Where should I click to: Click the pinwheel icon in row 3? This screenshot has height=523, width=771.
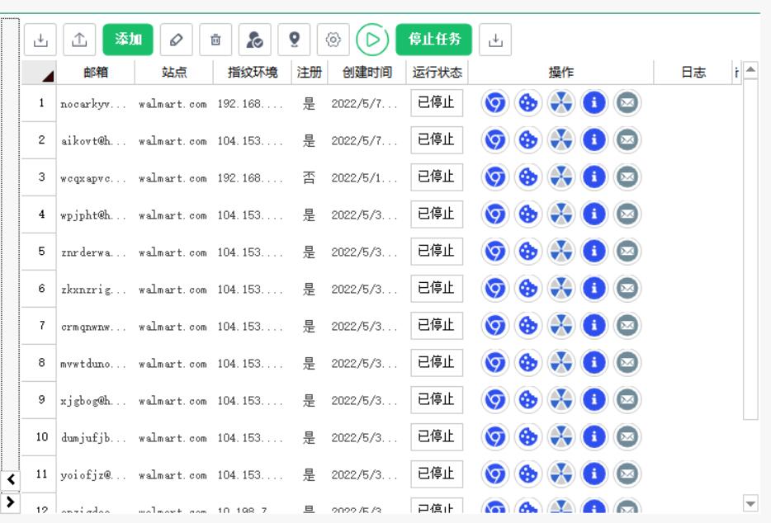click(x=561, y=177)
